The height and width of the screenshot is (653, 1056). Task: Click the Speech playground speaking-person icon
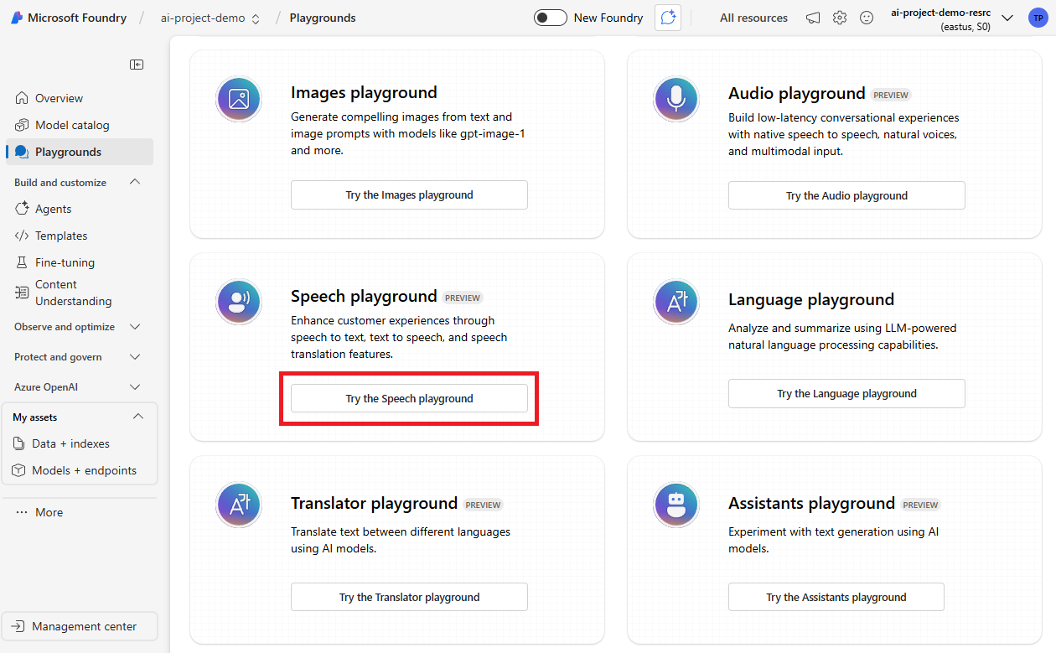pos(239,302)
